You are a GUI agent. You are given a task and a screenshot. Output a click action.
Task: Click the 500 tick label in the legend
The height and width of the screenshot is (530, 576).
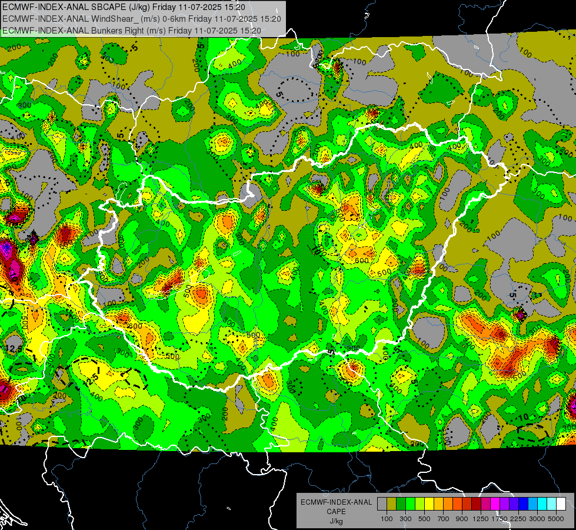tap(424, 519)
